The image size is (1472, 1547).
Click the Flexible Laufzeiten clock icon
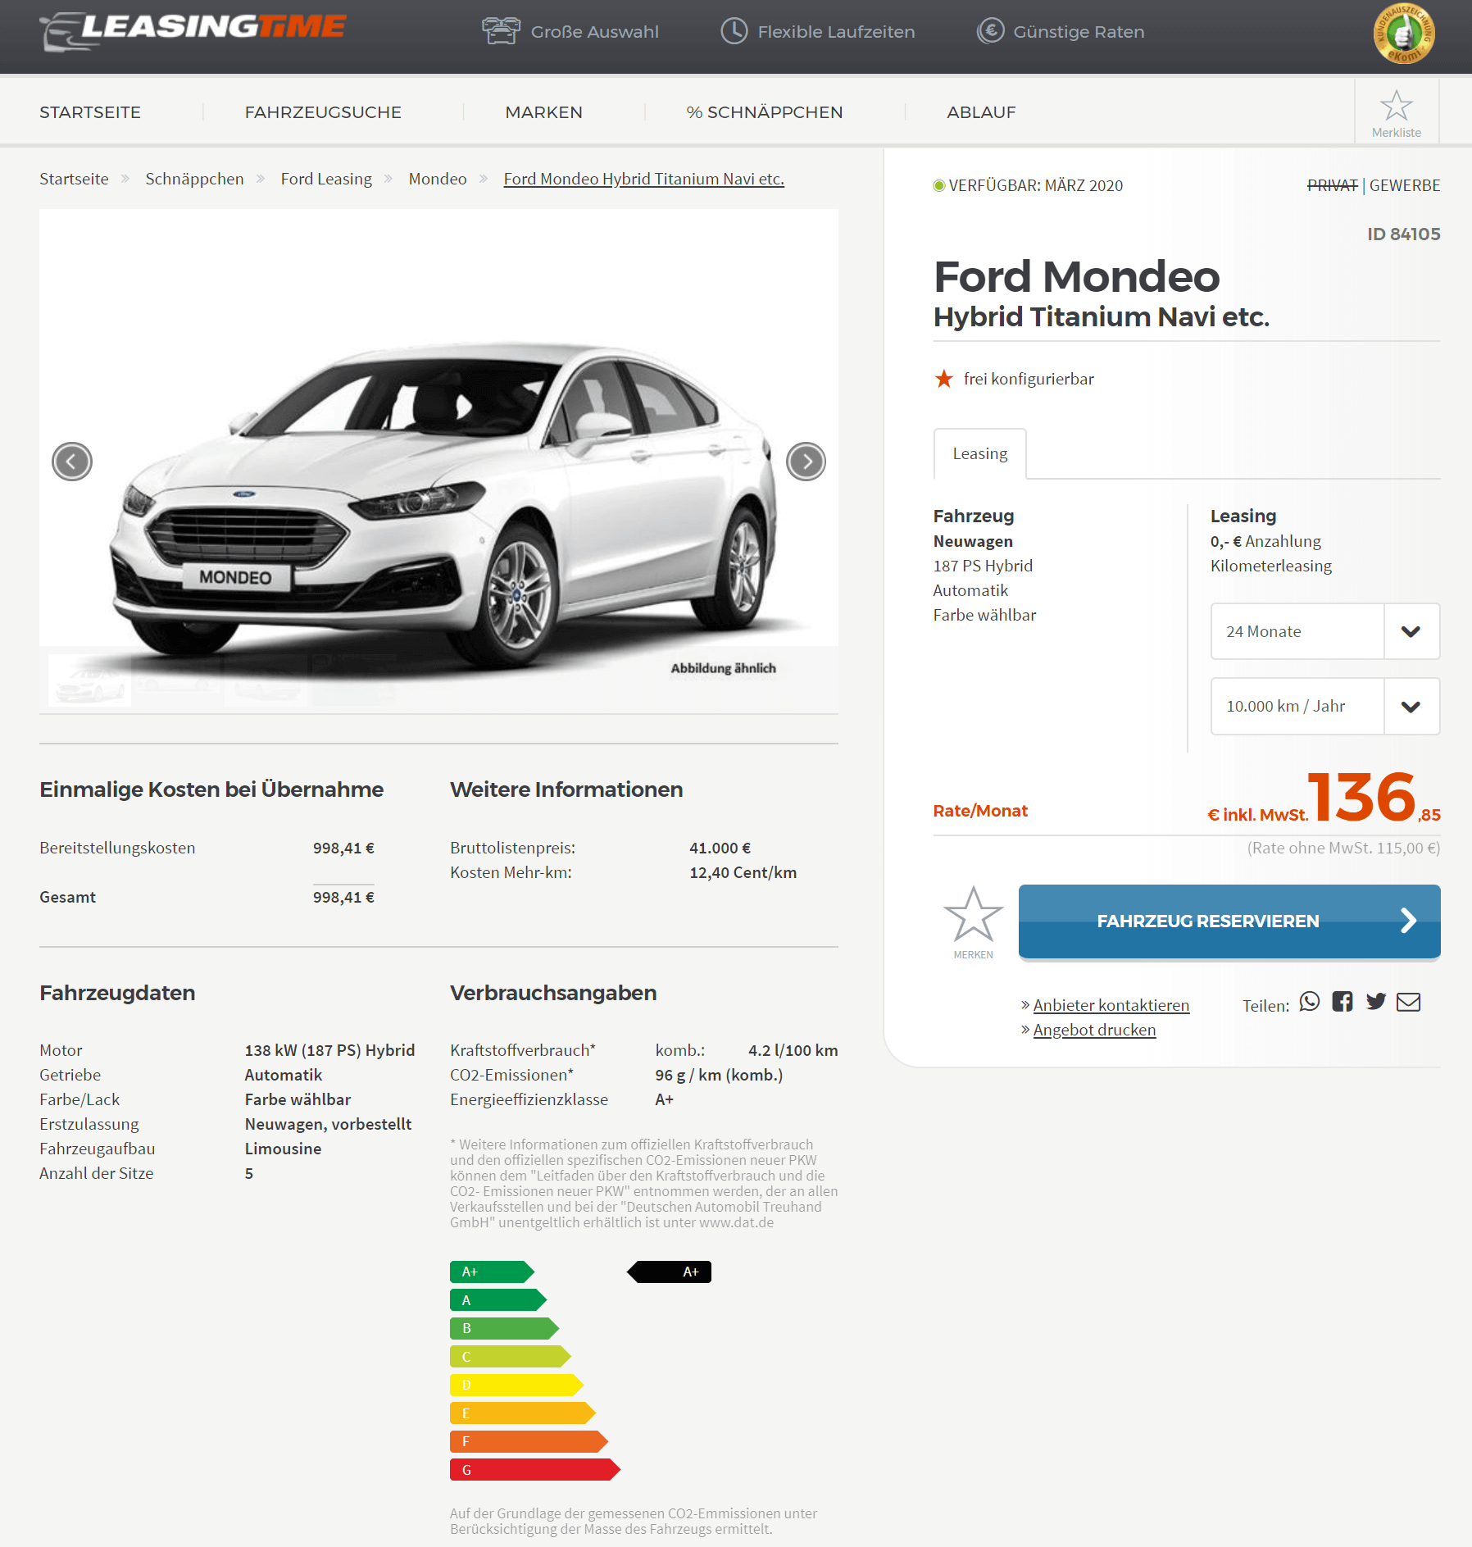pos(734,31)
